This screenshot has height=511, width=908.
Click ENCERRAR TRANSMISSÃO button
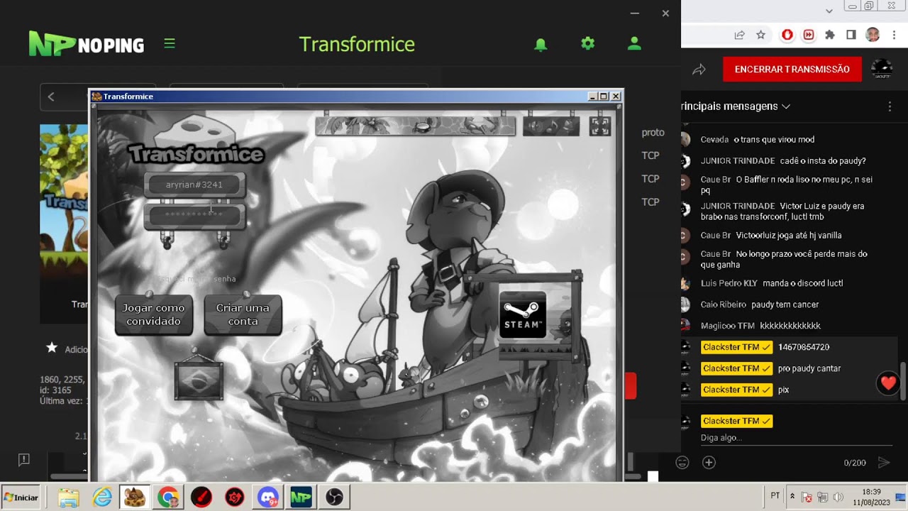point(792,70)
